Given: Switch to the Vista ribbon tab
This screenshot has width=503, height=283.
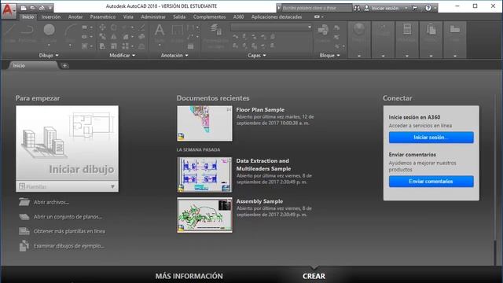Looking at the screenshot, I should 128,17.
